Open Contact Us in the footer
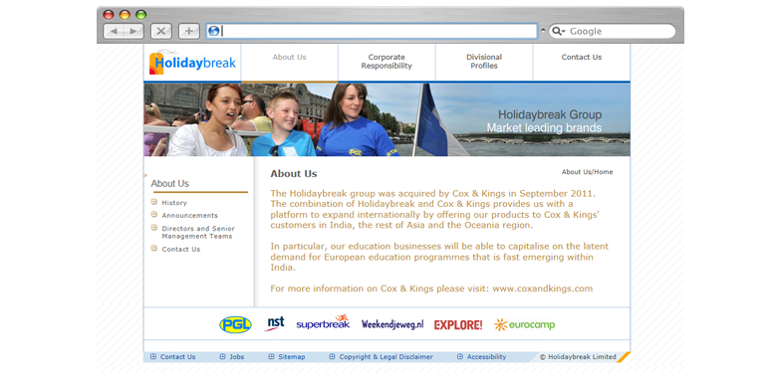The image size is (777, 378). tap(178, 357)
